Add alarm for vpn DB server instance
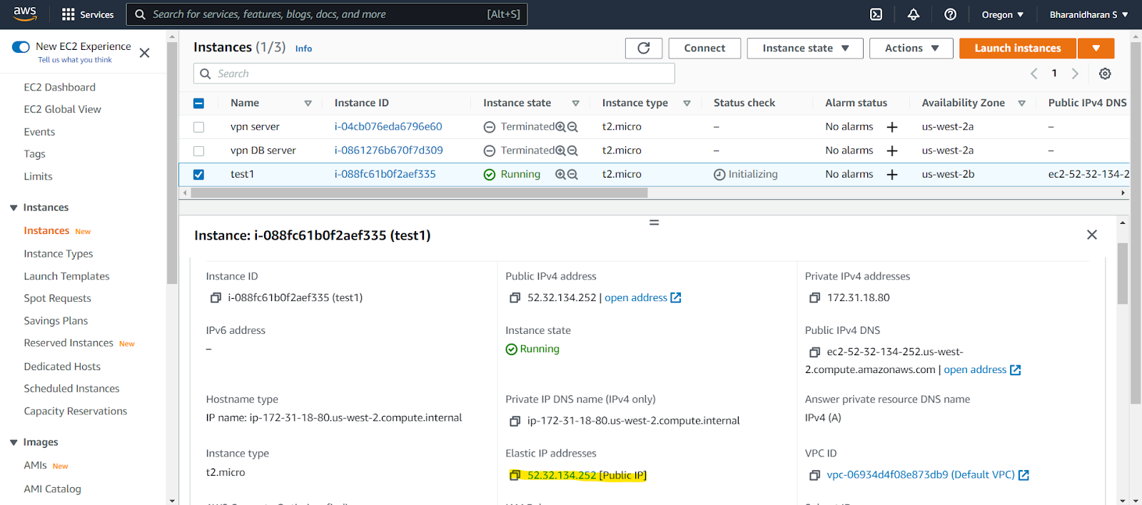 tap(892, 151)
